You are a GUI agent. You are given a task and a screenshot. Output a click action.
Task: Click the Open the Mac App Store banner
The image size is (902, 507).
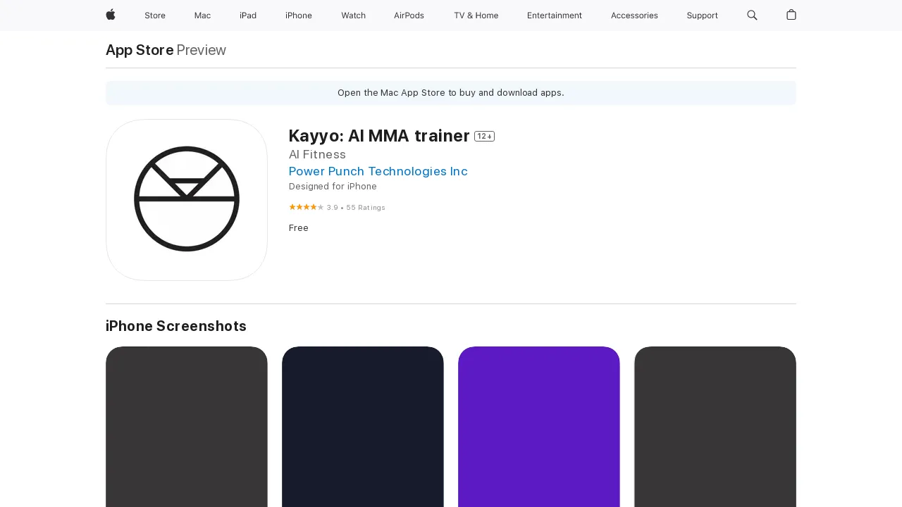pos(451,93)
